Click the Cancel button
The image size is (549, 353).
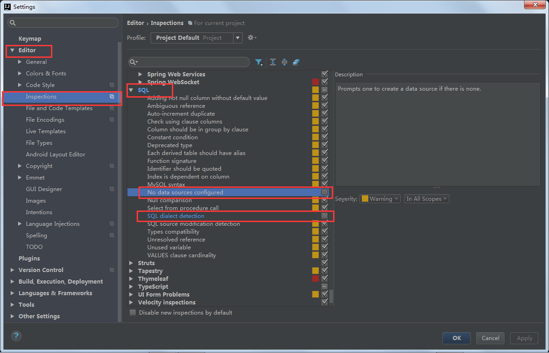[x=490, y=338]
